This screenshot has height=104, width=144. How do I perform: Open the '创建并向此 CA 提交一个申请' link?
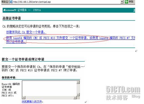point(26,32)
